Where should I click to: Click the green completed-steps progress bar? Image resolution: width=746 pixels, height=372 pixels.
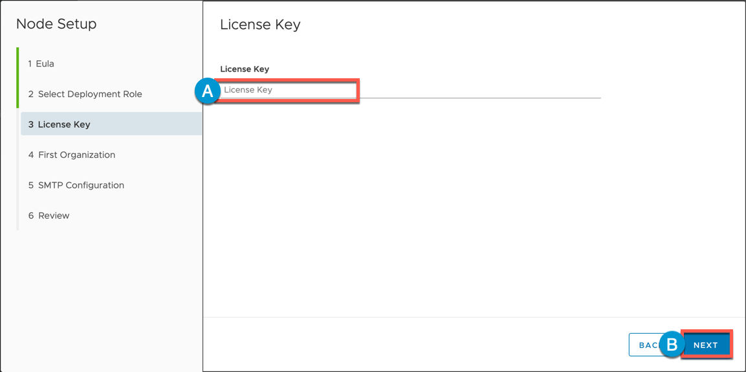coord(17,78)
